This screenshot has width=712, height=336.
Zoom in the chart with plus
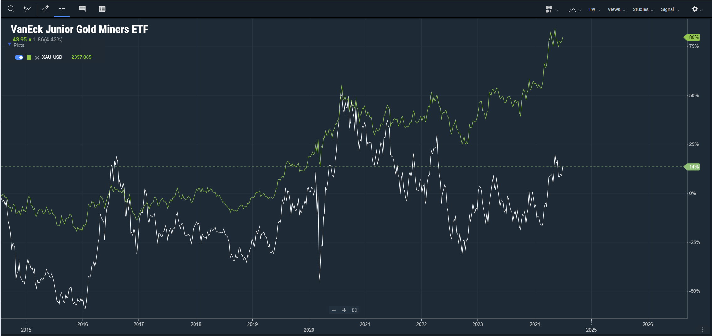point(344,310)
